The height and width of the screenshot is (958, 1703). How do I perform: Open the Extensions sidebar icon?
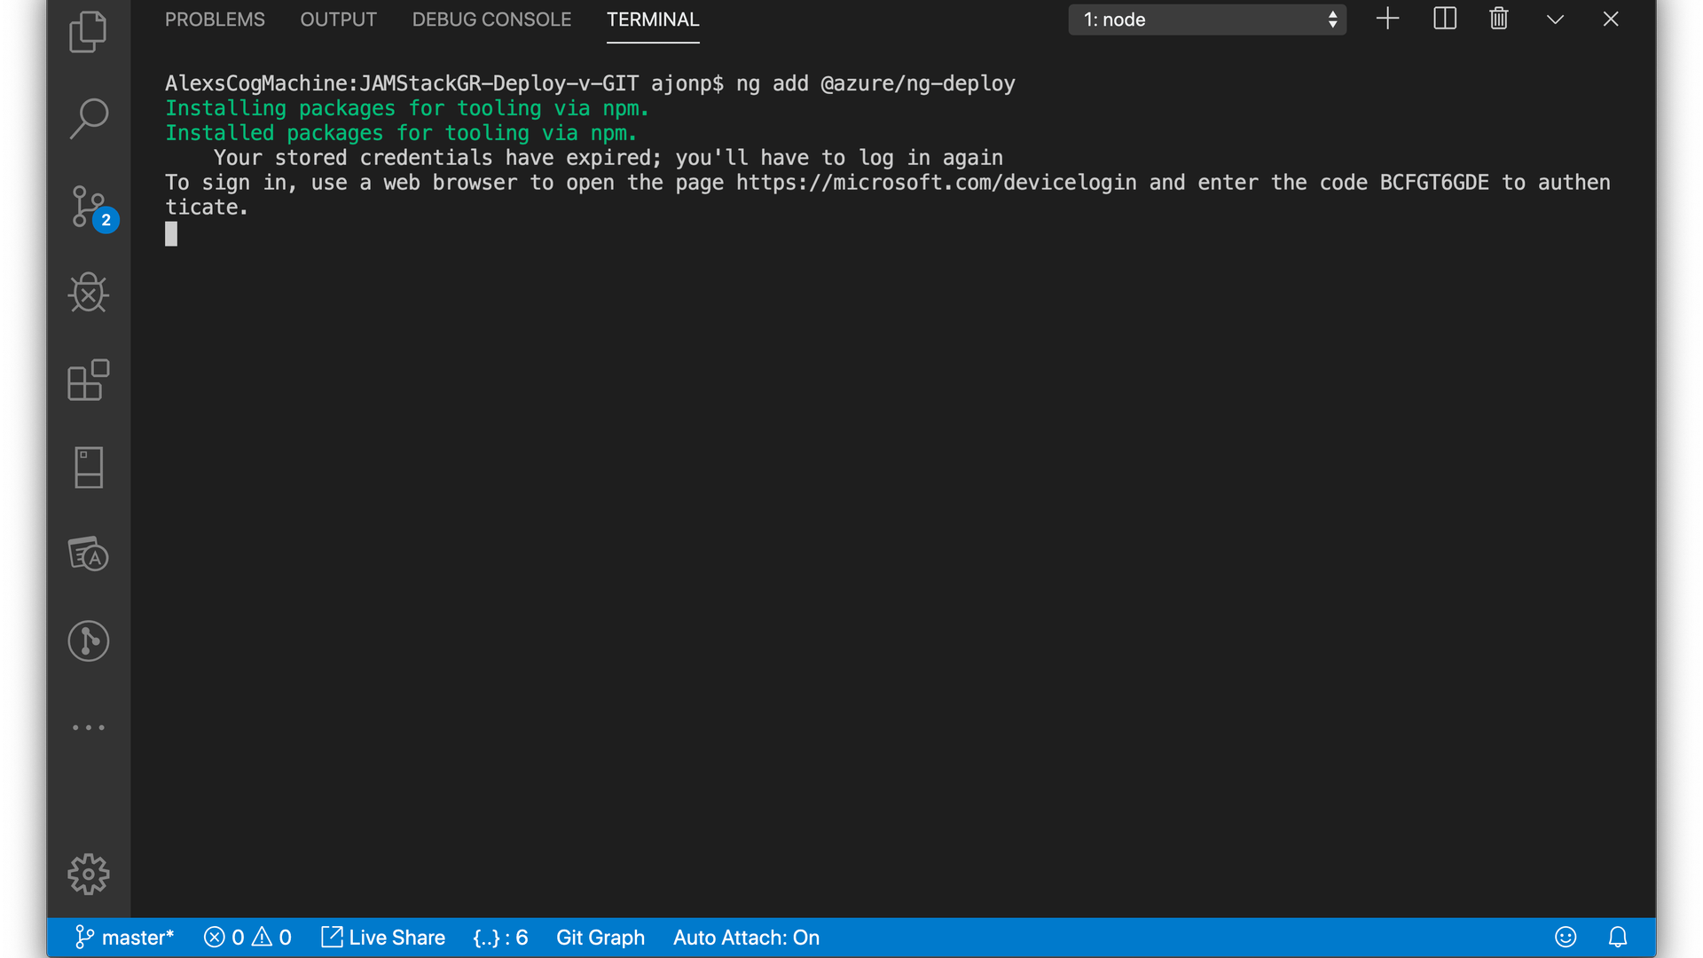(x=88, y=380)
